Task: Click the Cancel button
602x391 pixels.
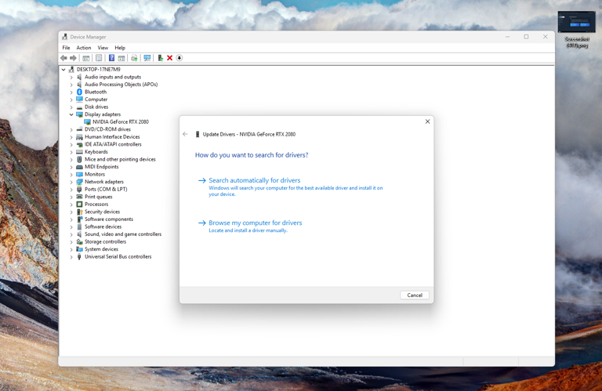Action: [x=415, y=295]
